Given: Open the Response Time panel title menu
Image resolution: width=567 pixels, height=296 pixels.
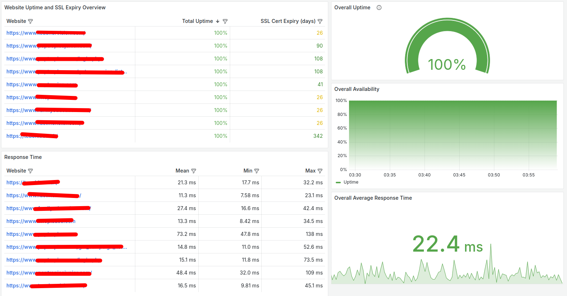Looking at the screenshot, I should (23, 157).
